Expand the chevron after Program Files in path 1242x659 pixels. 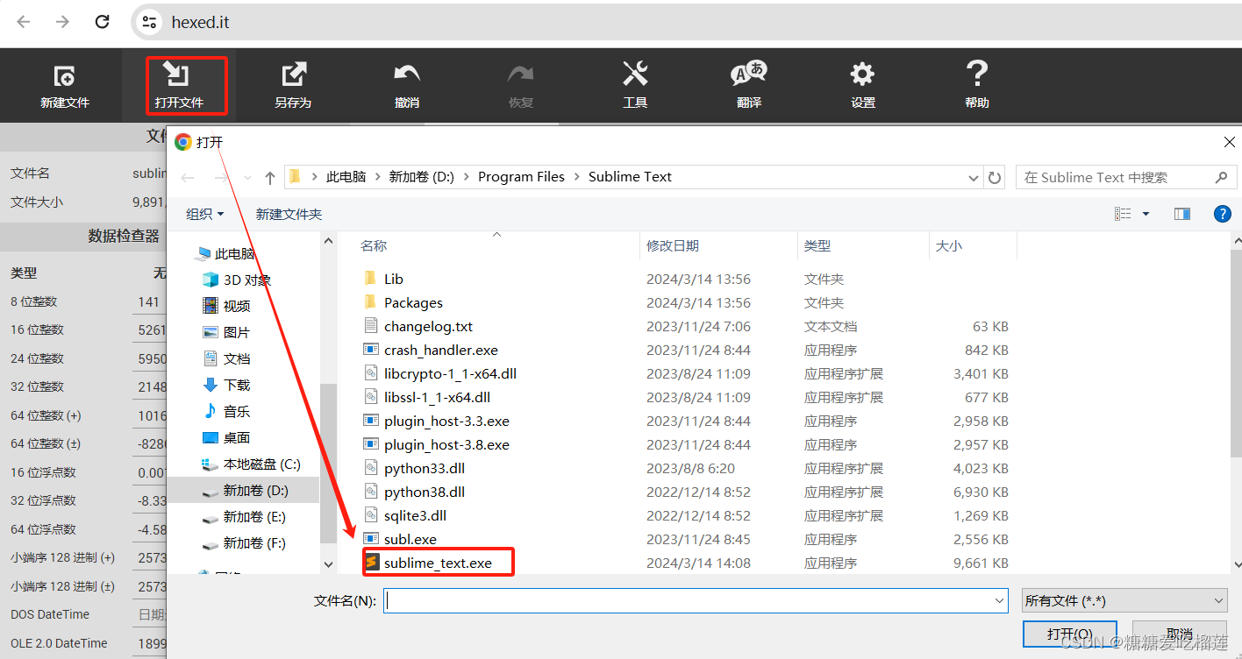(x=577, y=177)
